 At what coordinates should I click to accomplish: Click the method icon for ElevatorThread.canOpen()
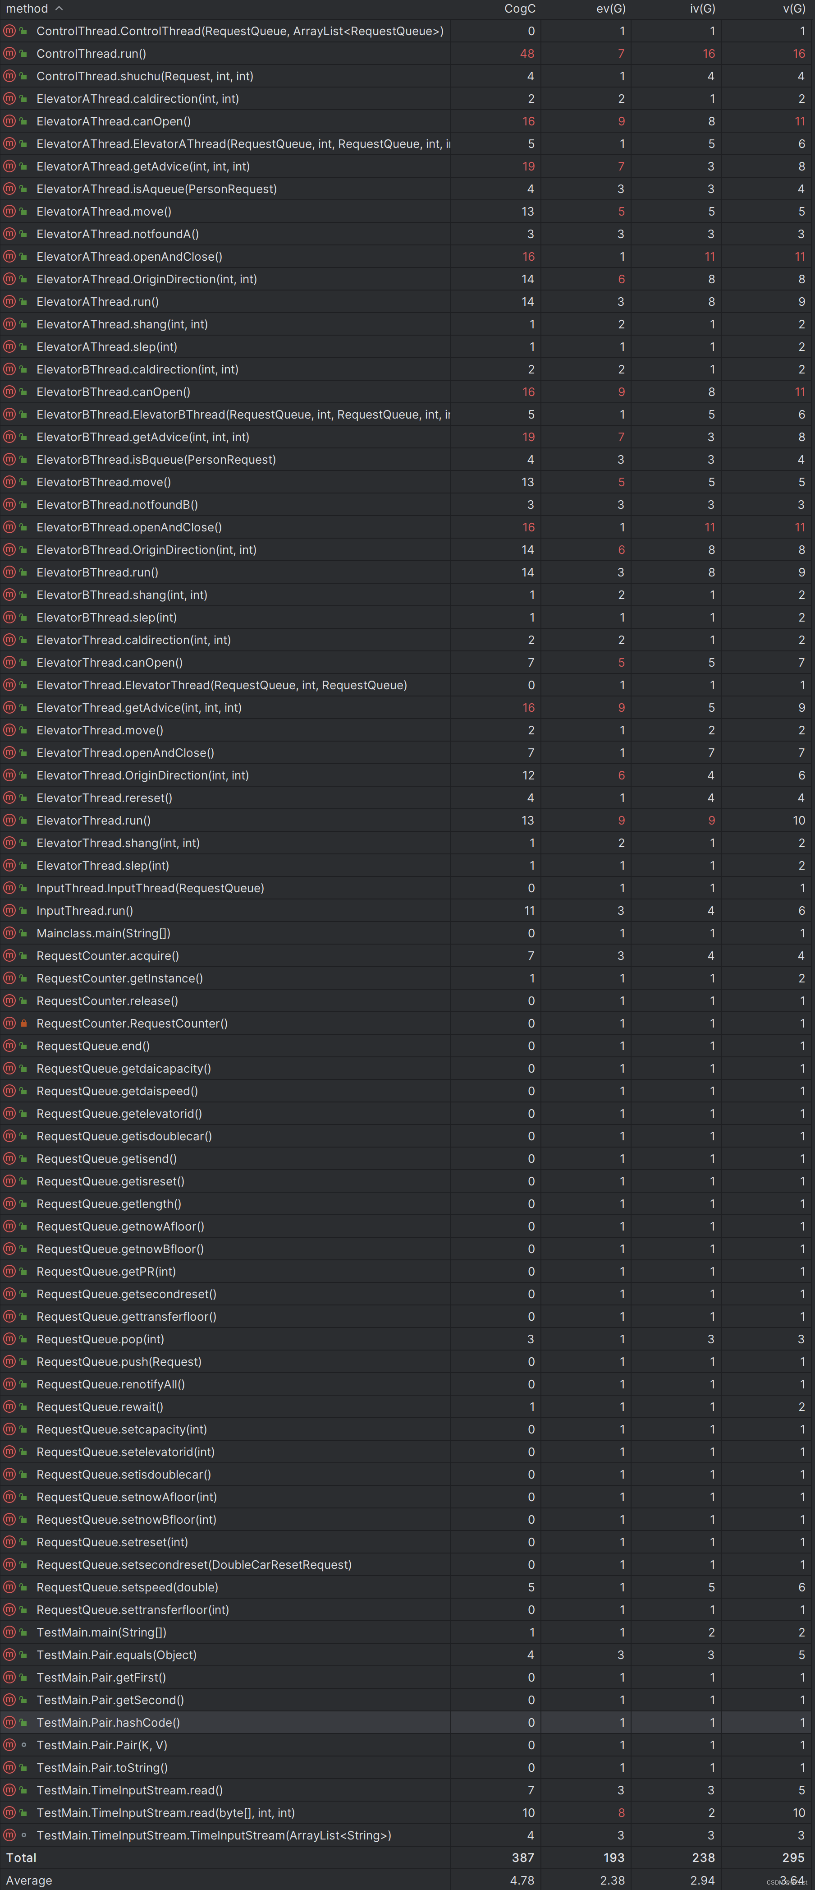(9, 663)
